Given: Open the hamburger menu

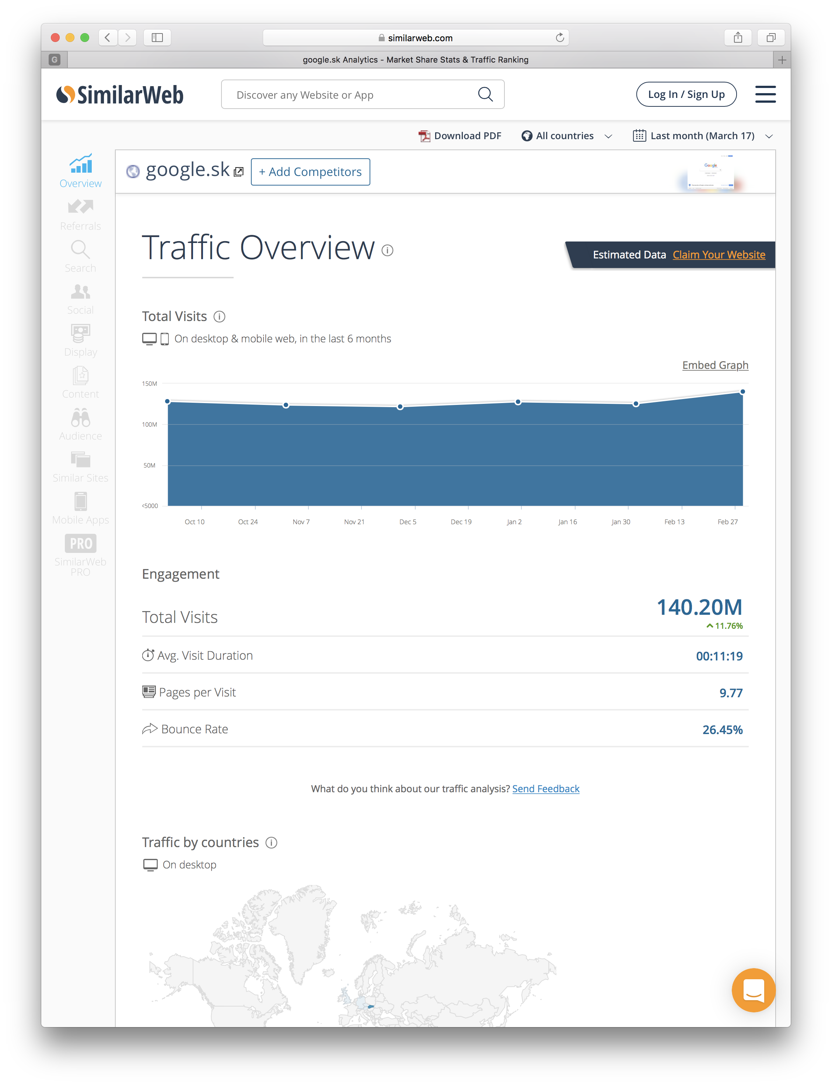Looking at the screenshot, I should pyautogui.click(x=765, y=94).
